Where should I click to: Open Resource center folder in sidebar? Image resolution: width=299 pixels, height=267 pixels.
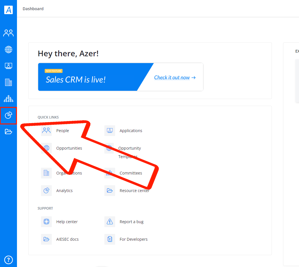click(x=8, y=132)
